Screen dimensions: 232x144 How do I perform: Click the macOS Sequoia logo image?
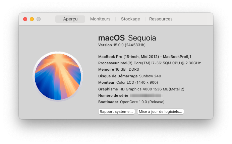pos(58,76)
